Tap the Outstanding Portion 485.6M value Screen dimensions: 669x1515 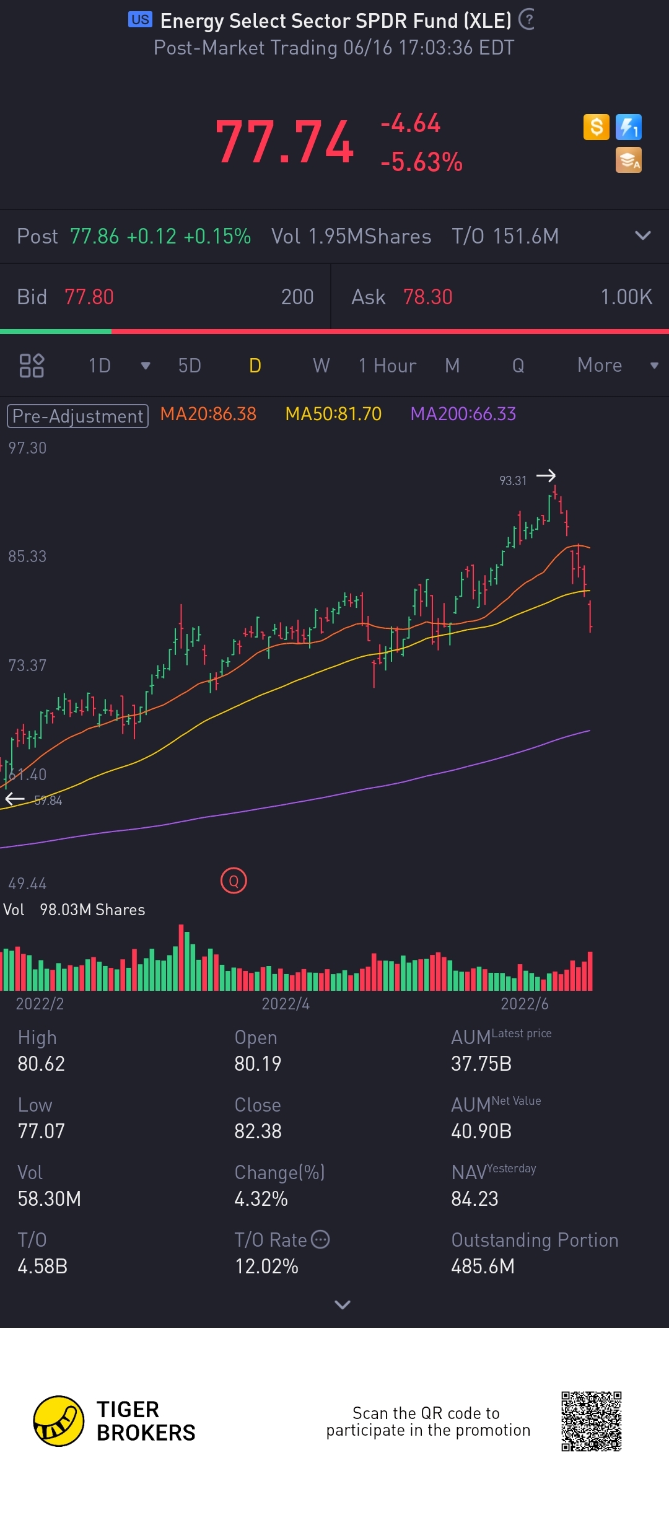(483, 1266)
